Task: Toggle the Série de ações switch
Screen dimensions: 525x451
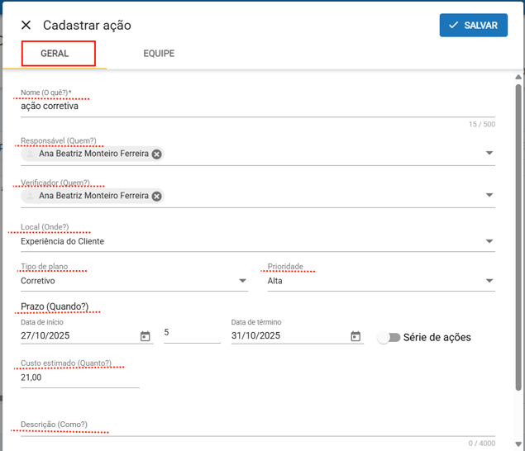Action: coord(389,337)
